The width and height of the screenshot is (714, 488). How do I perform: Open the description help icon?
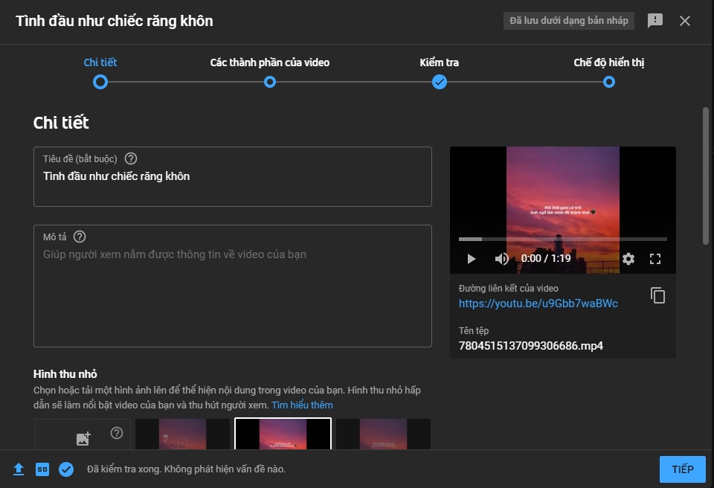tap(81, 237)
